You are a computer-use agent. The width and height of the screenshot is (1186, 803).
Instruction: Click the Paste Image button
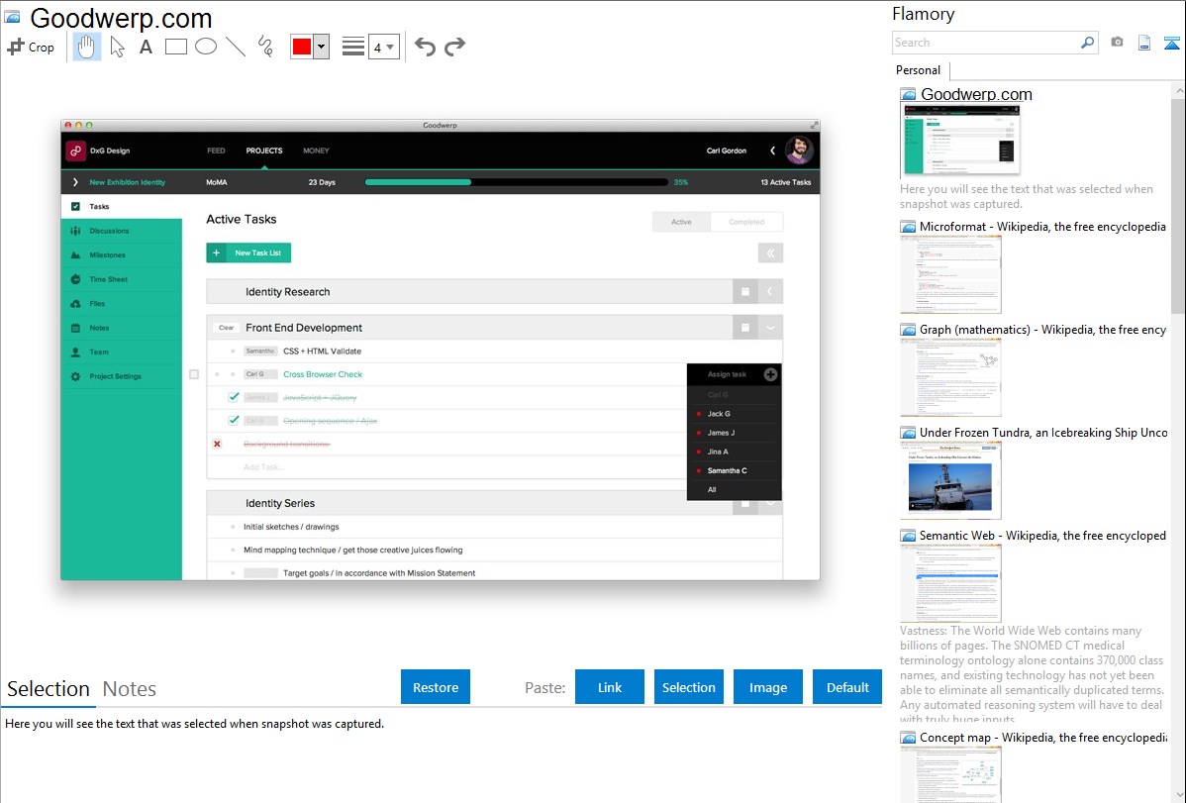[x=767, y=687]
